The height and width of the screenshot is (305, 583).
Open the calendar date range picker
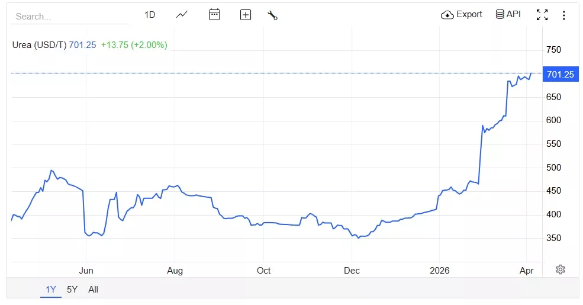pyautogui.click(x=214, y=15)
